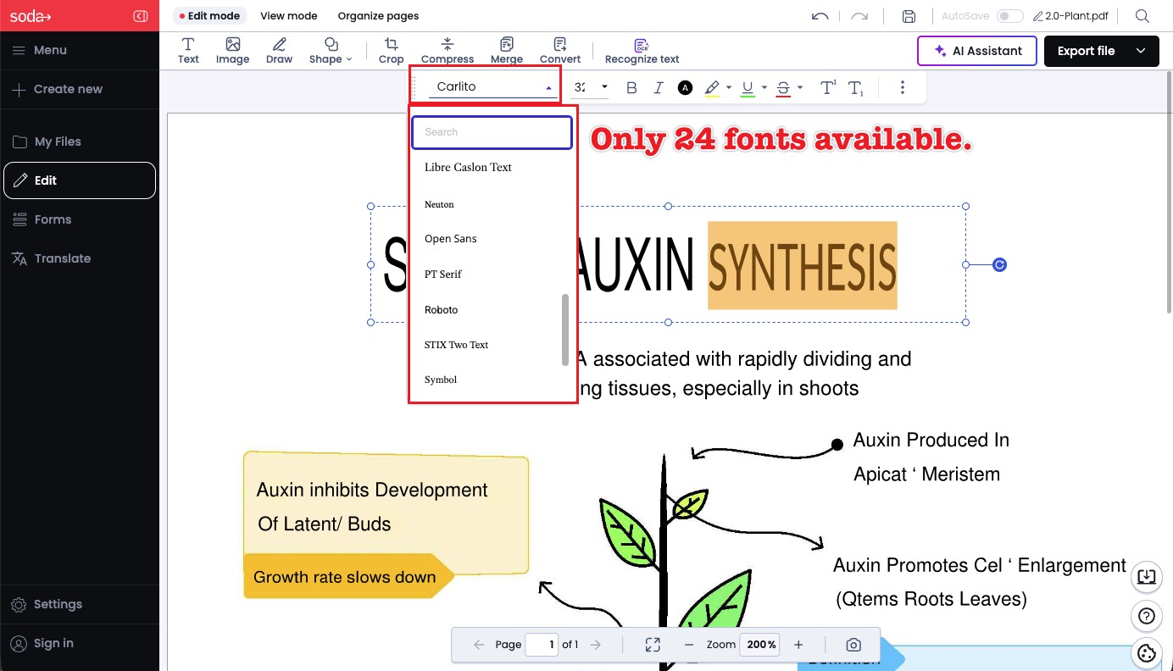Image resolution: width=1173 pixels, height=671 pixels.
Task: Go to next page
Action: (596, 645)
